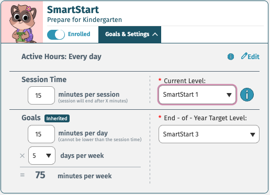The image size is (270, 195).
Task: Click the days per week arrow icon
Action: click(49, 156)
